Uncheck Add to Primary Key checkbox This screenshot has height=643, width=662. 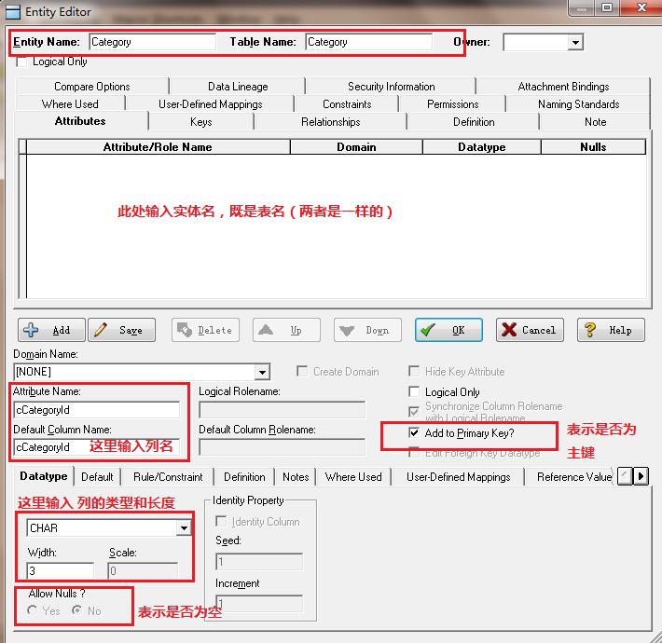414,433
